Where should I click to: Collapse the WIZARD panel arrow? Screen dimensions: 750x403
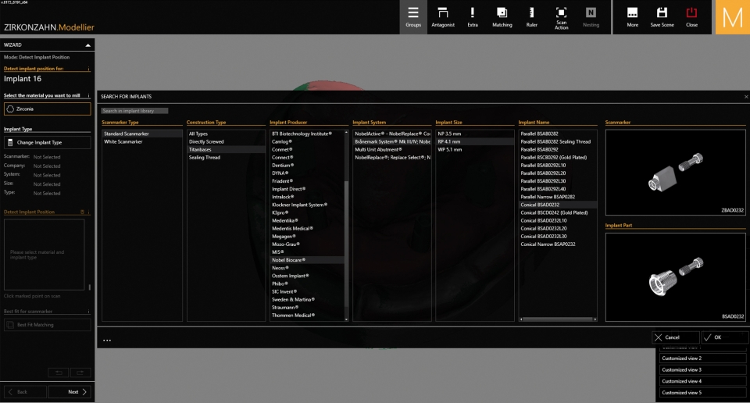(88, 45)
